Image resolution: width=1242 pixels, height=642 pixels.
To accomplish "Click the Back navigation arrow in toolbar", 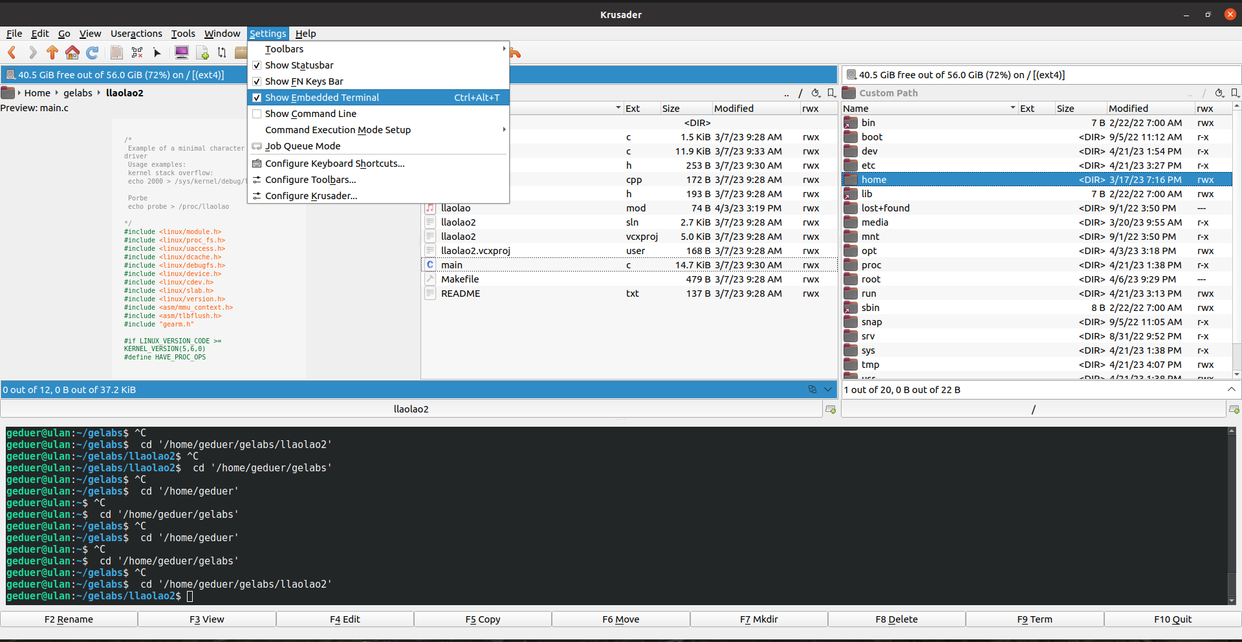I will point(12,52).
